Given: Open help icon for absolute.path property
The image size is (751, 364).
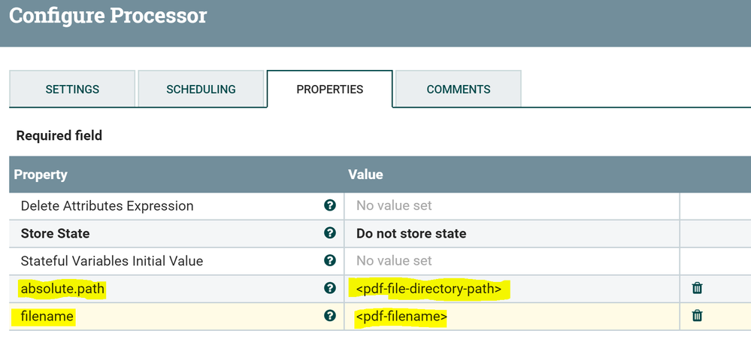Looking at the screenshot, I should pyautogui.click(x=329, y=288).
